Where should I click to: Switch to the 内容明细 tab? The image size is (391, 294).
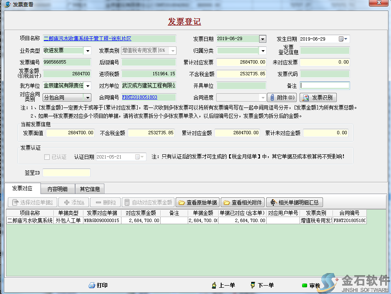click(x=58, y=189)
